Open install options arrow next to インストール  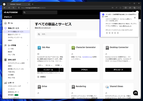(61, 70)
